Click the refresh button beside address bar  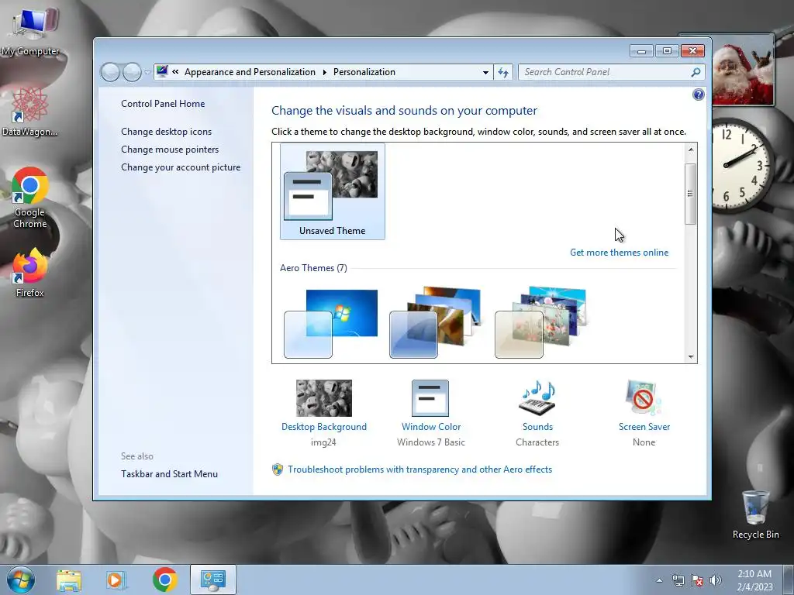pos(502,72)
